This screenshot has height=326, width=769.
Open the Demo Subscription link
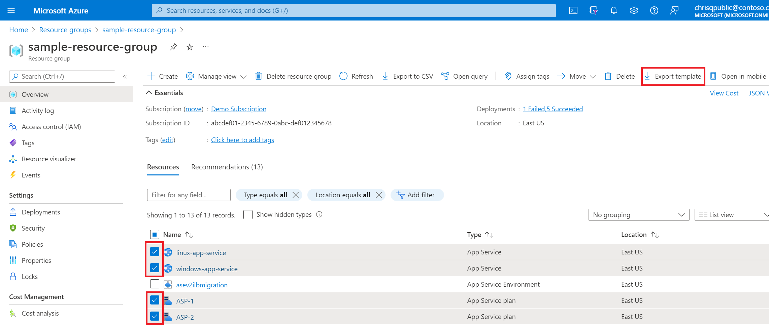point(238,109)
